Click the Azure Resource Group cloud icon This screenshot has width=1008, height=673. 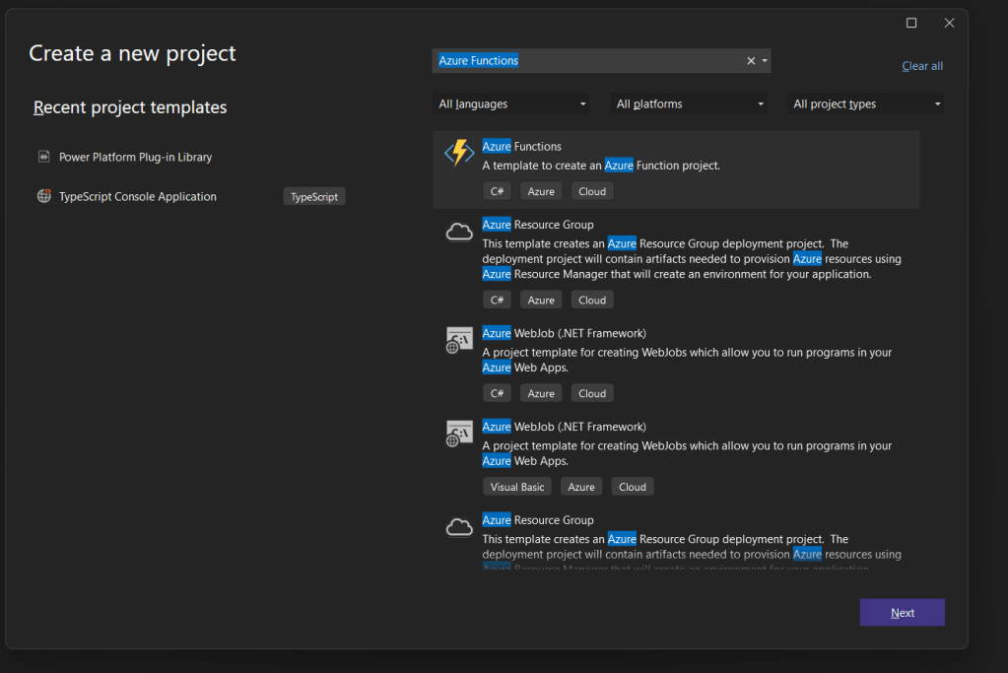(458, 231)
